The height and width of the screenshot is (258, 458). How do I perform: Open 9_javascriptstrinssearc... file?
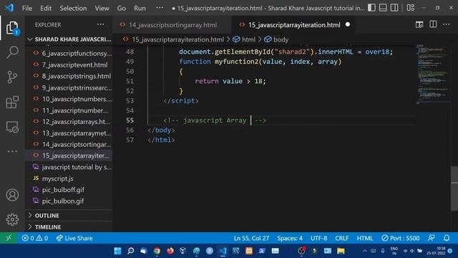pos(69,87)
